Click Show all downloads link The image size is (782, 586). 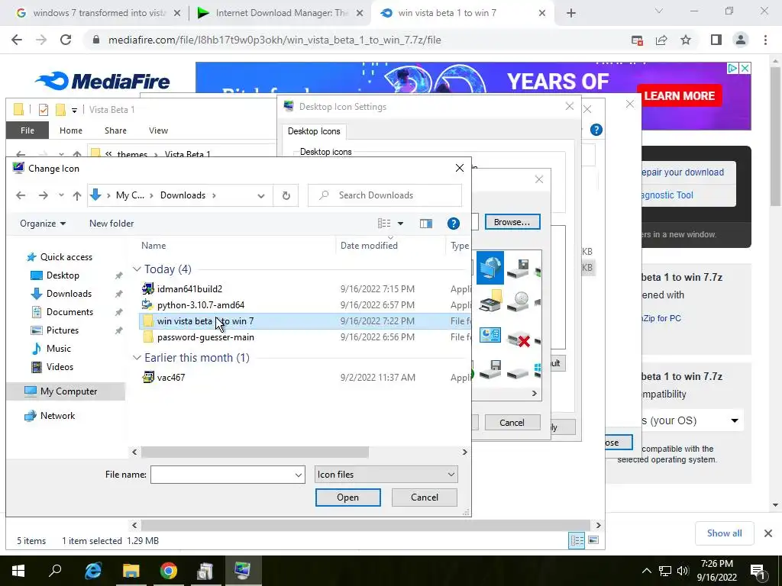coord(724,533)
